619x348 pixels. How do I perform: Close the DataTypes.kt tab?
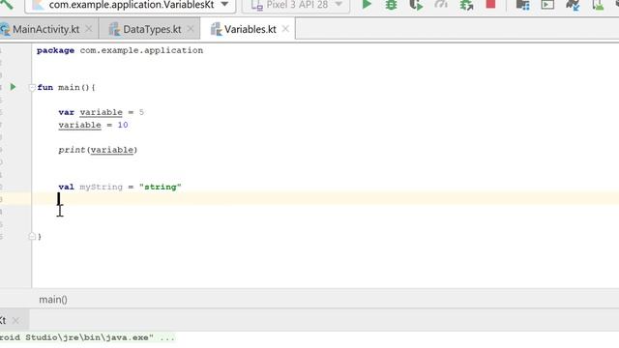191,29
